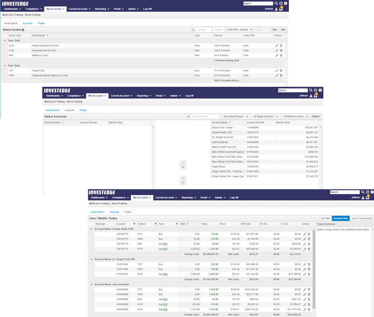Click recent-items clock icon in Trades window header

pos(368,192)
